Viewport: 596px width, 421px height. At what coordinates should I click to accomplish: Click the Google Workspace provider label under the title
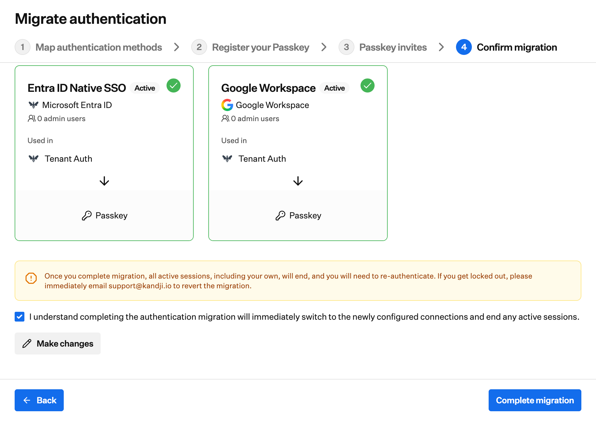(x=272, y=105)
